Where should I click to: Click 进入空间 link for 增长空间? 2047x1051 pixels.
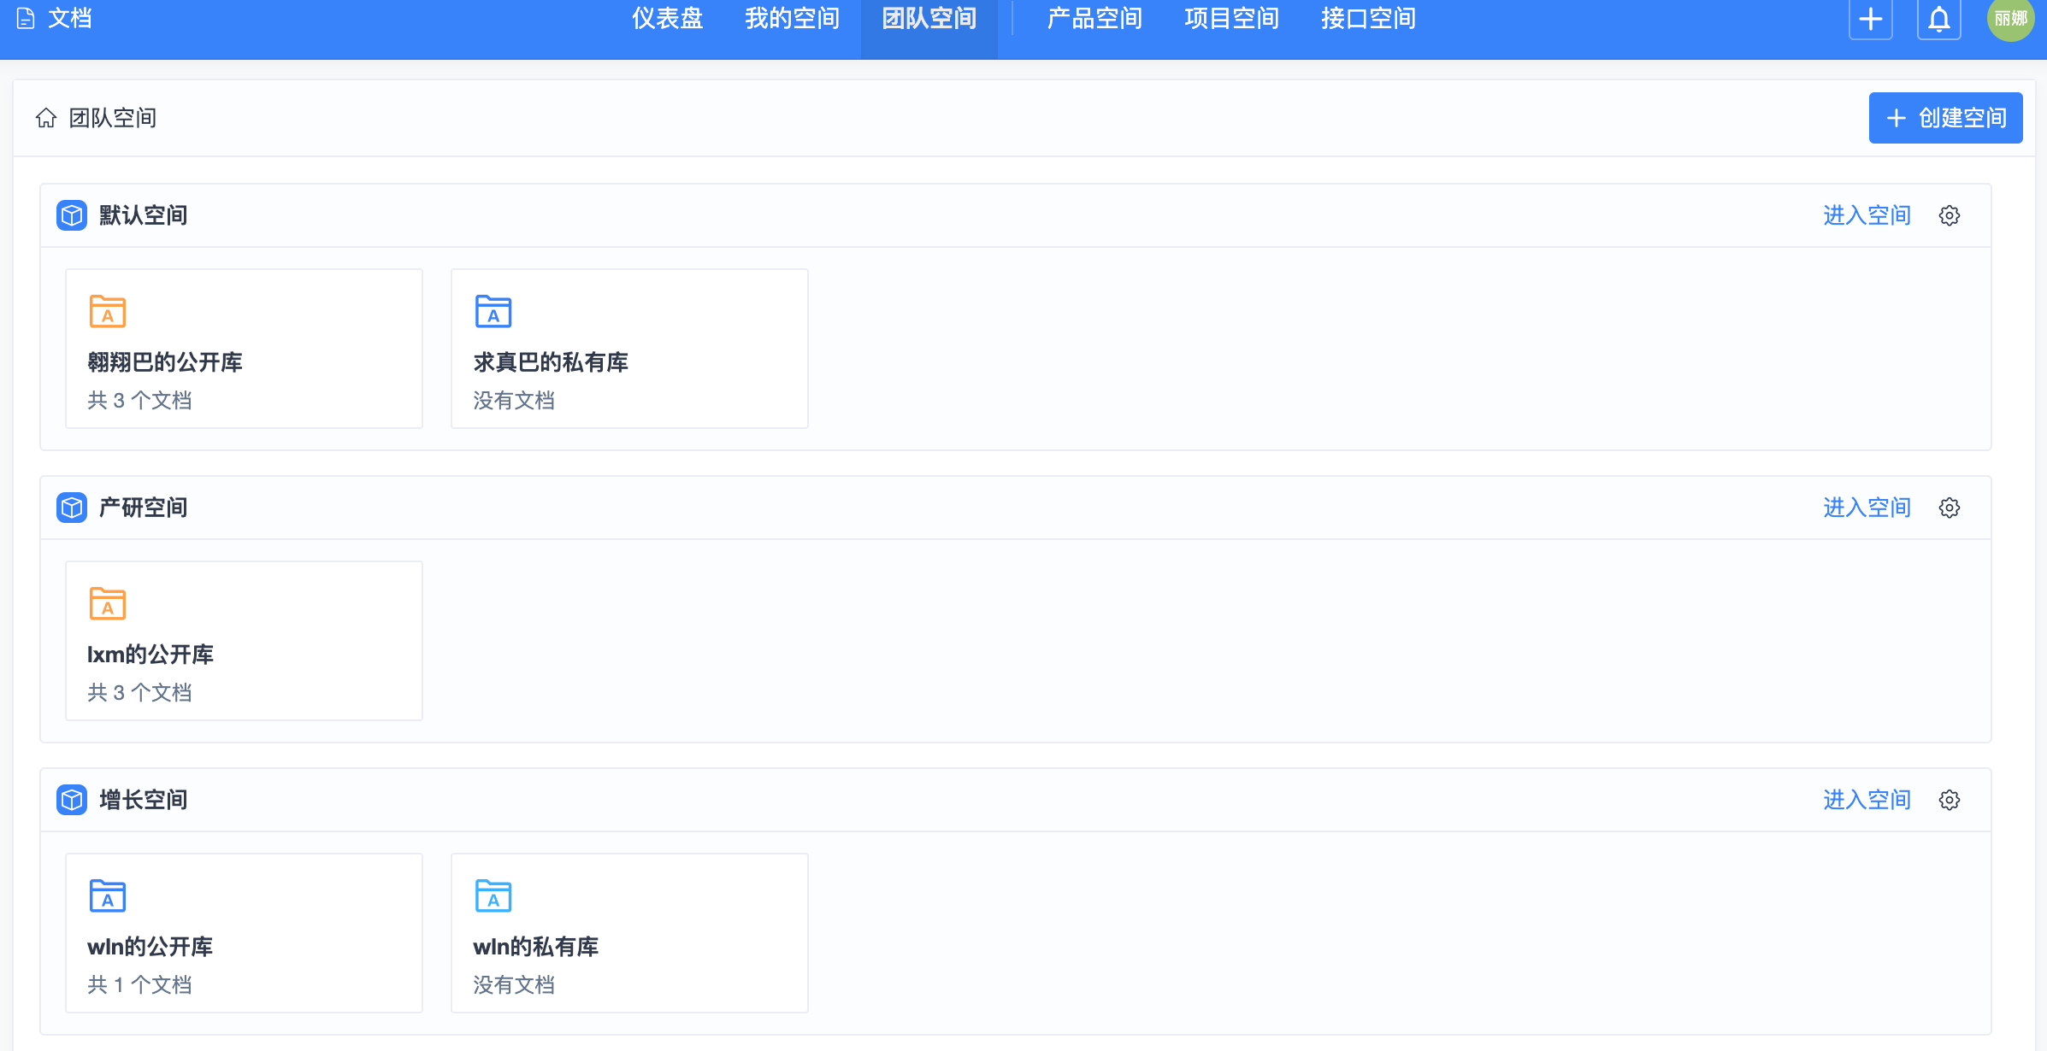(1867, 800)
